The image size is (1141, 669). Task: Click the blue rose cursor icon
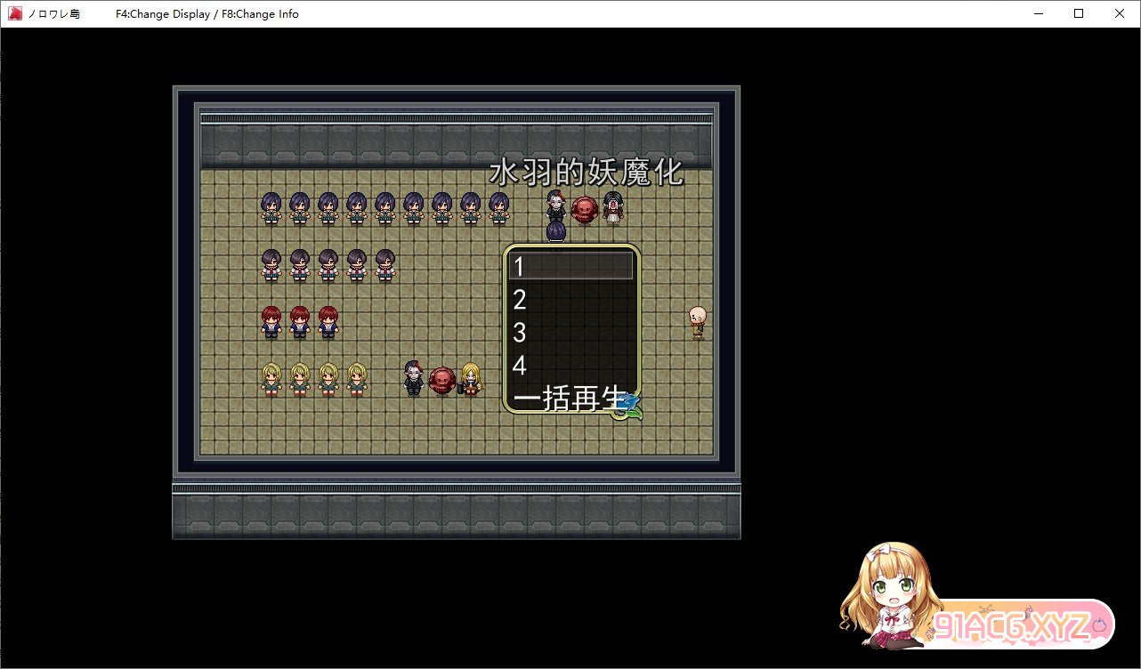pyautogui.click(x=628, y=406)
